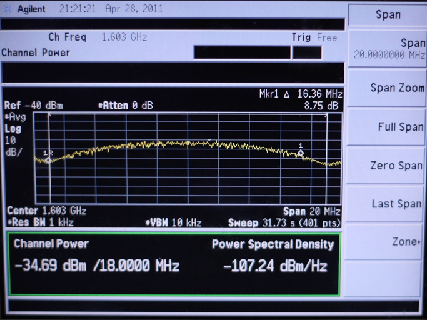Click the Agilent logo in the top bar

coord(25,9)
